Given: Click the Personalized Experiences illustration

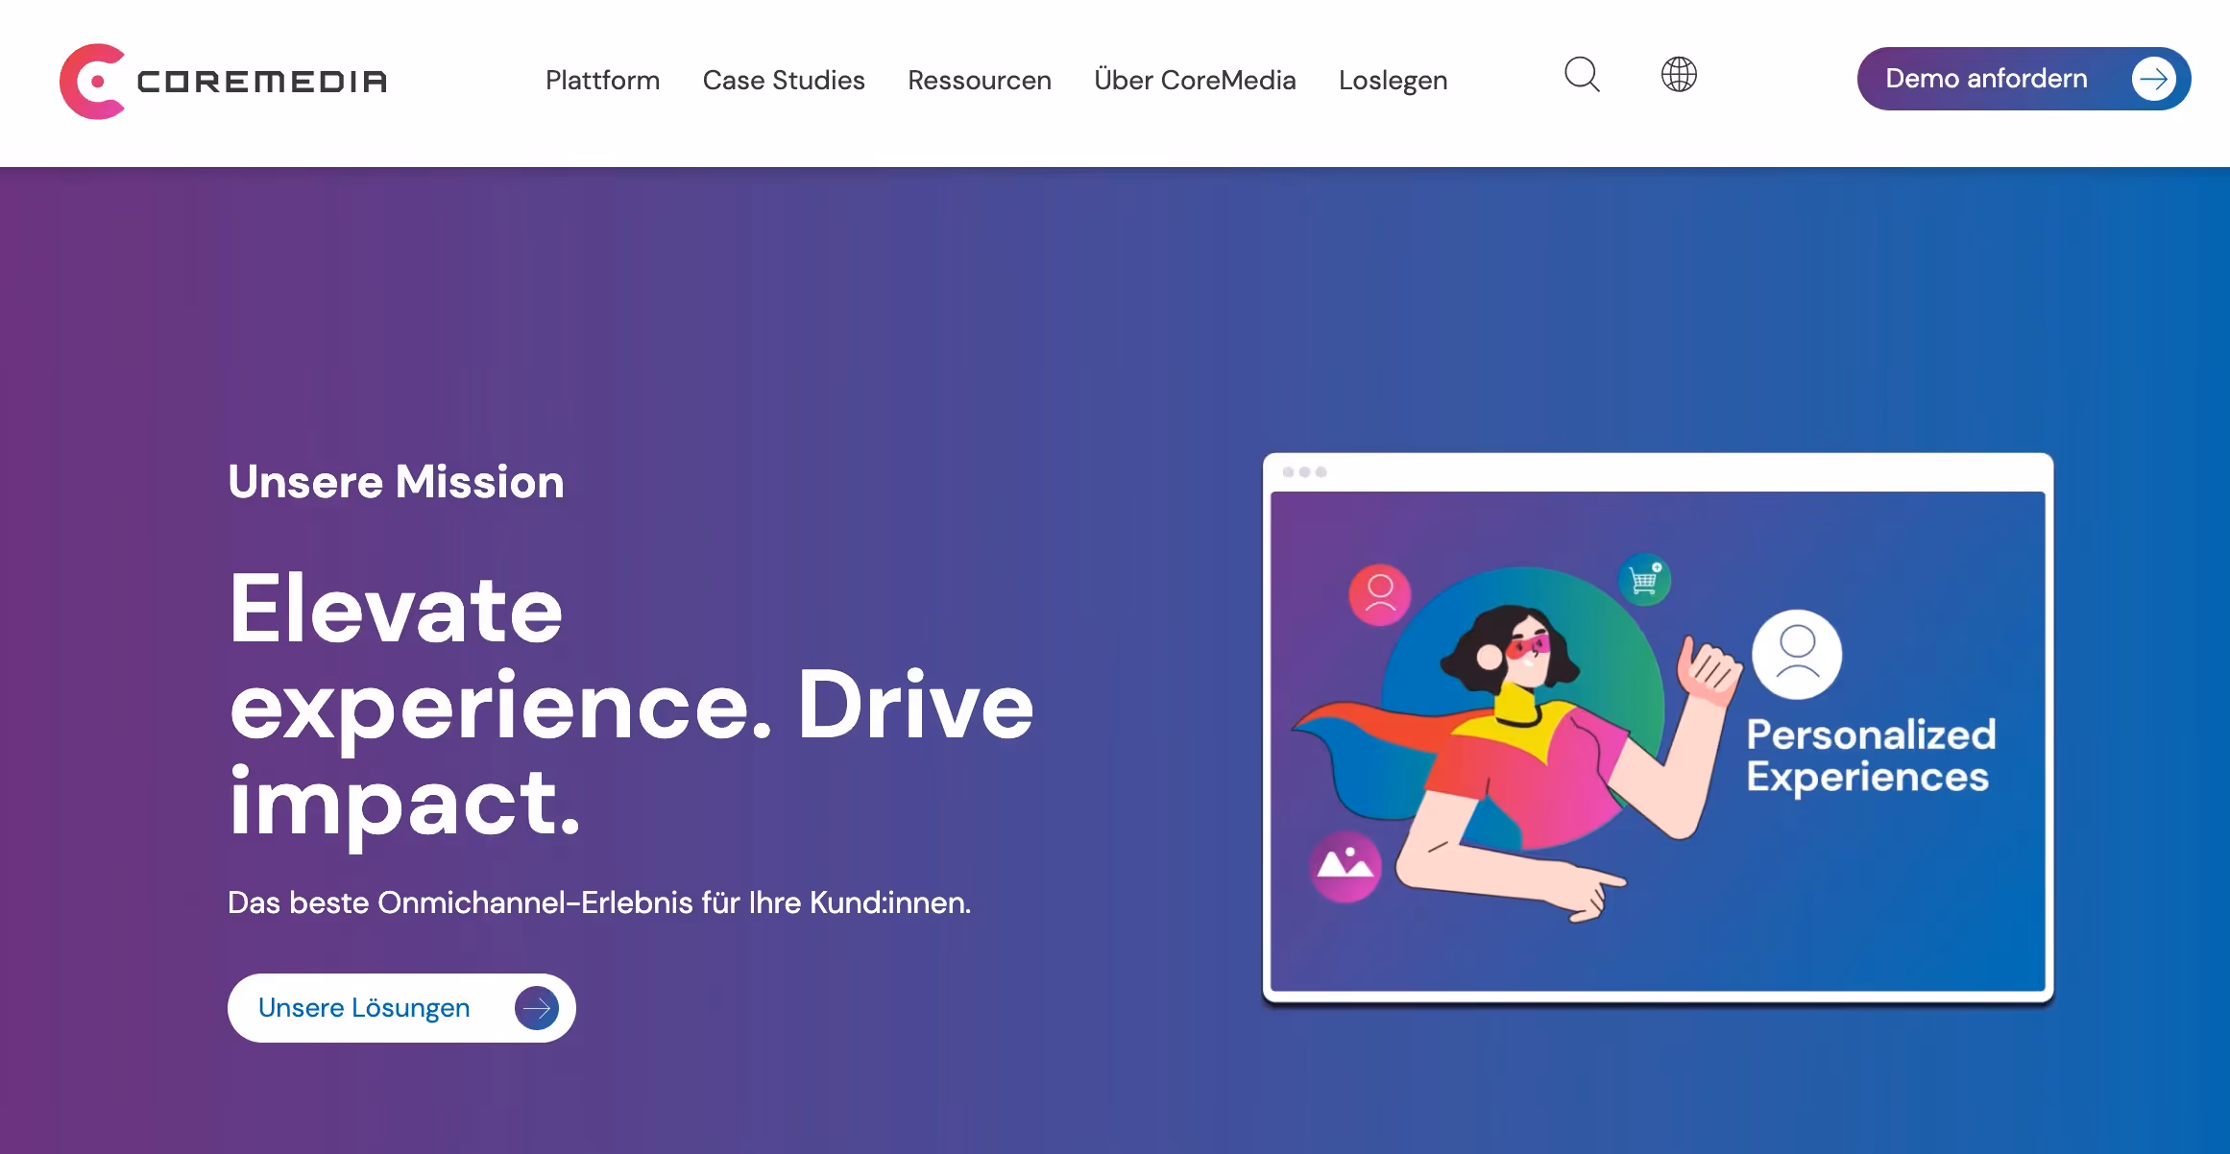Looking at the screenshot, I should (x=1658, y=729).
